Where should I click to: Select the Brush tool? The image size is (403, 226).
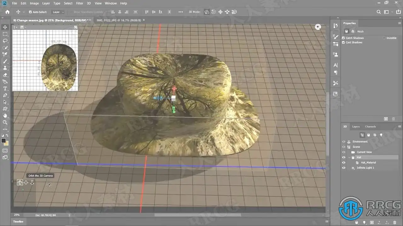click(x=5, y=61)
